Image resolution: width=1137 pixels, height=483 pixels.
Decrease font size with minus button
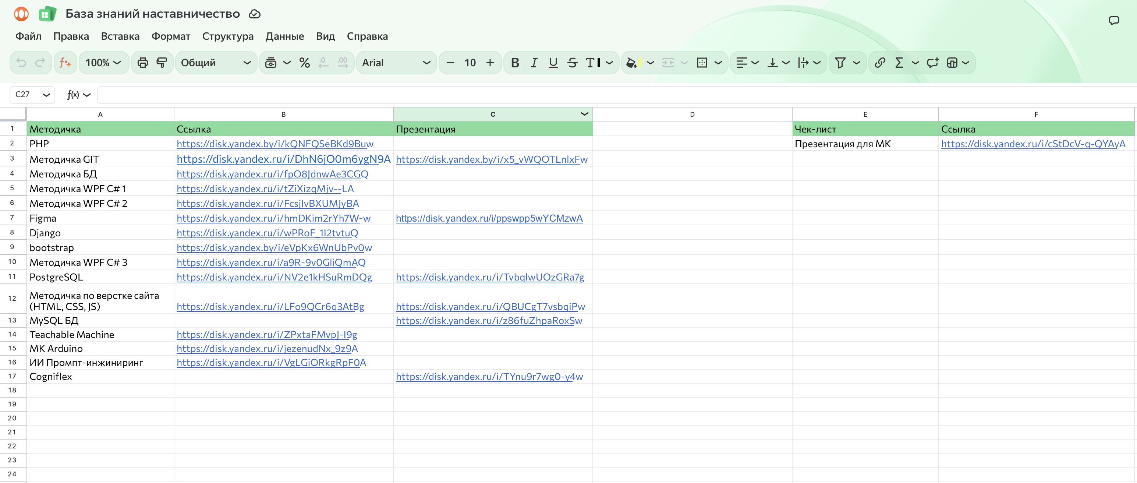pyautogui.click(x=450, y=63)
